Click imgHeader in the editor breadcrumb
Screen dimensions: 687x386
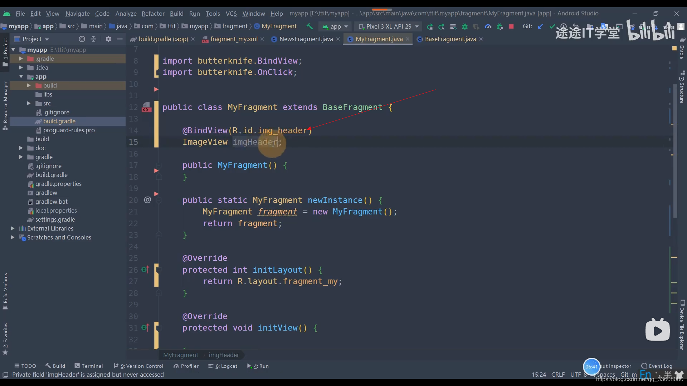point(224,355)
